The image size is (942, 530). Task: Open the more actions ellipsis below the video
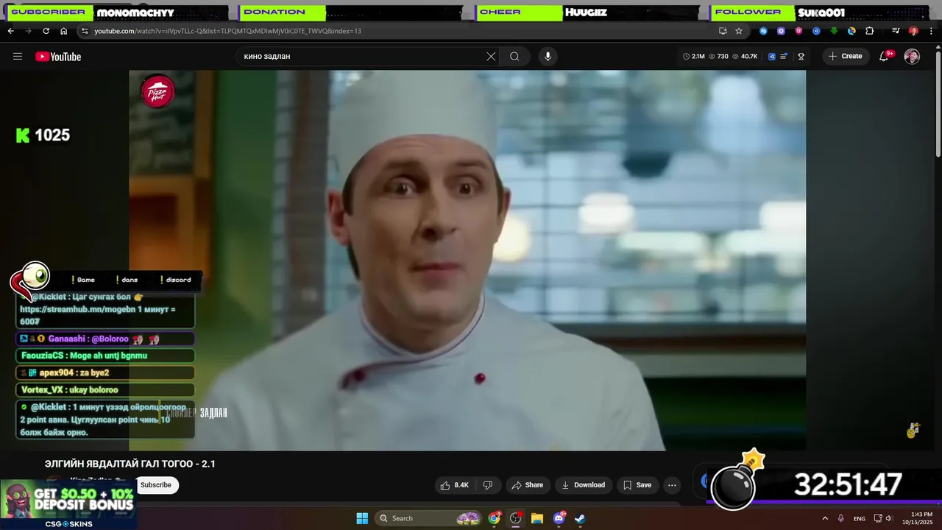672,485
